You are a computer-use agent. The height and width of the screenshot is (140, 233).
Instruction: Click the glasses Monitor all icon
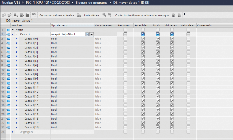point(34,15)
